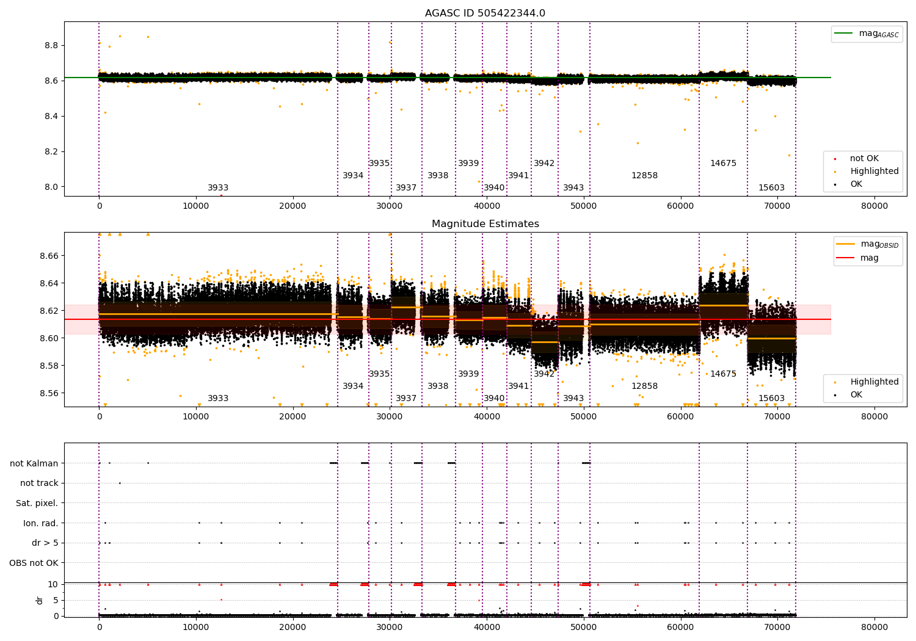The height and width of the screenshot is (641, 916).
Task: Click the 8.62 y-axis tick in middle plot
Action: [x=49, y=311]
